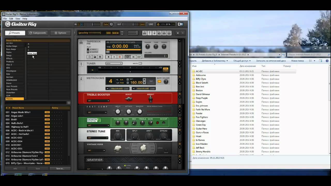Toggle Fast Comp power button
Screen dimensions: 331x186
(x=180, y=106)
